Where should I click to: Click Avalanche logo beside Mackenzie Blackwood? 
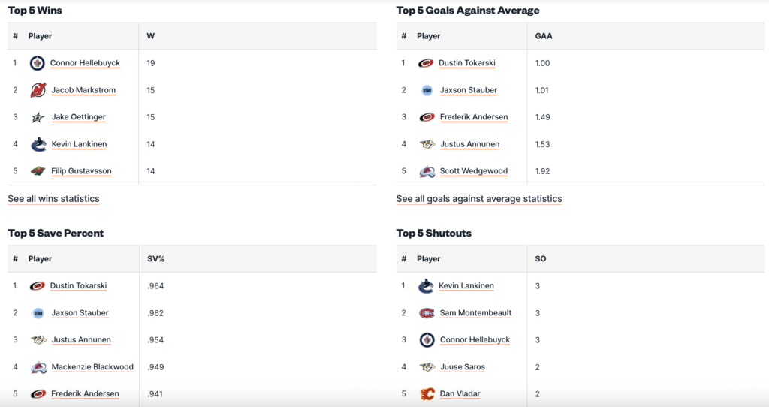coord(38,367)
